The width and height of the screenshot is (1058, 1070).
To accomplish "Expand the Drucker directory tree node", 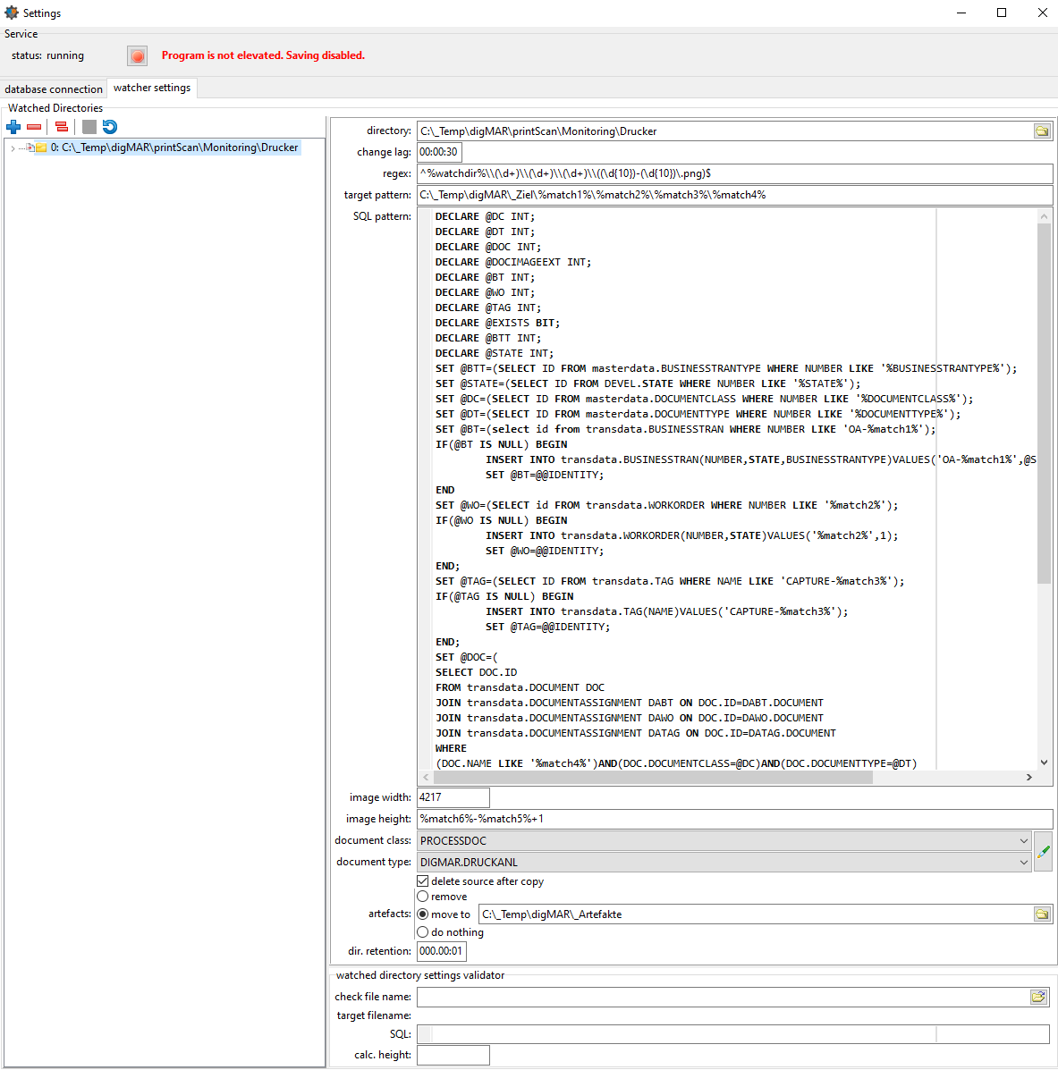I will click(x=13, y=148).
